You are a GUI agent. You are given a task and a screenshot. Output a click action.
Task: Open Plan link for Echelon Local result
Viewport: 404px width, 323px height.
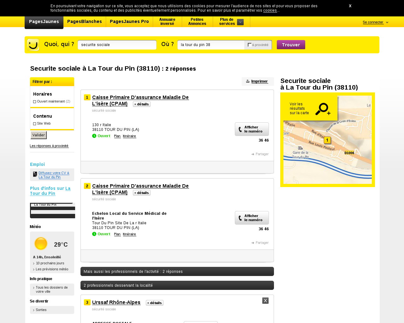117,234
